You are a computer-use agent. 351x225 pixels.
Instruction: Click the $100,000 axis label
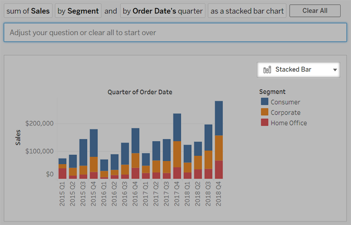(x=40, y=151)
